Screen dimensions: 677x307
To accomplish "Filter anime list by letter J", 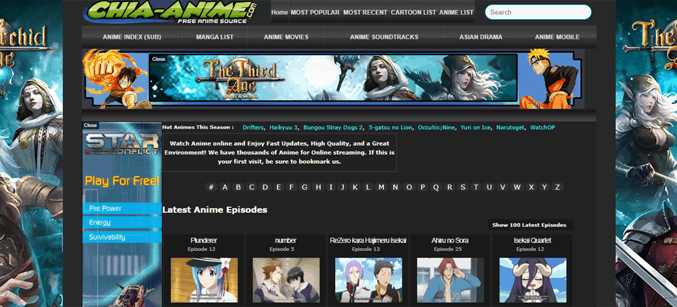I will tap(343, 187).
